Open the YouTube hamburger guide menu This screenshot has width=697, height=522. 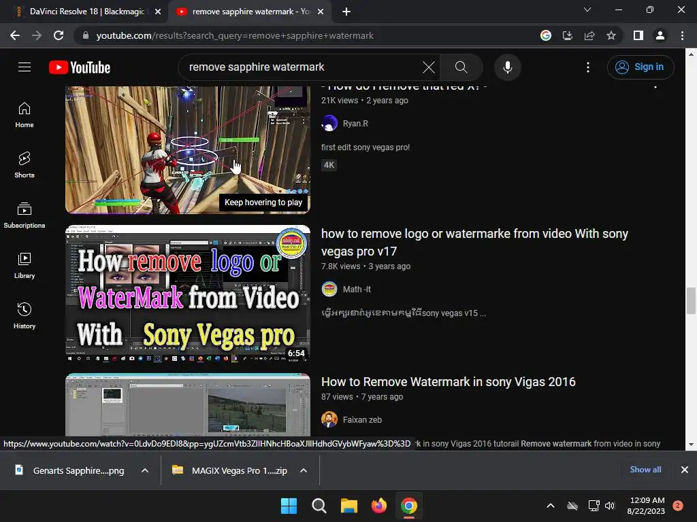pyautogui.click(x=25, y=67)
